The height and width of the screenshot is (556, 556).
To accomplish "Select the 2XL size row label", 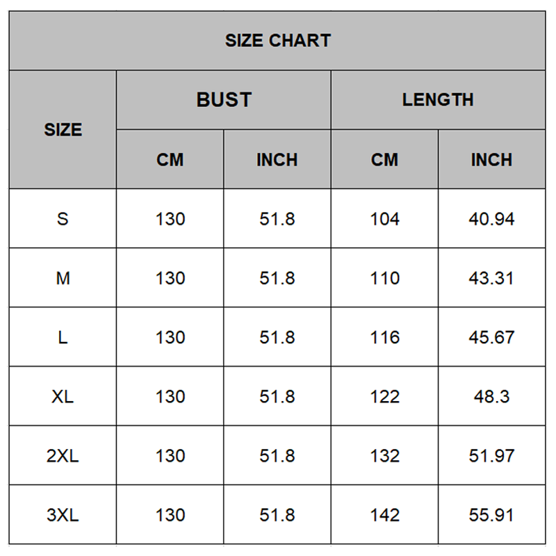I will coord(63,456).
